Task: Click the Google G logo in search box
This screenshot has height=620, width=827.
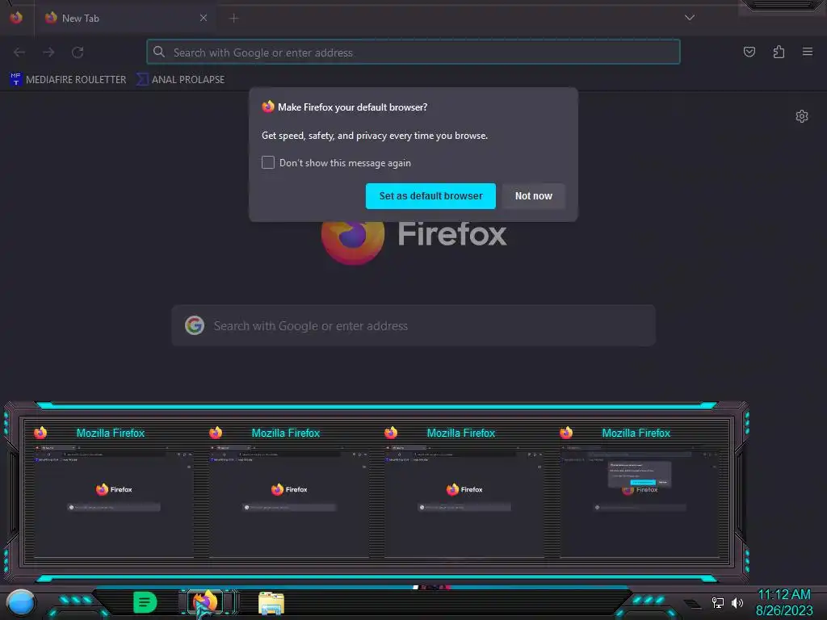Action: click(x=195, y=326)
